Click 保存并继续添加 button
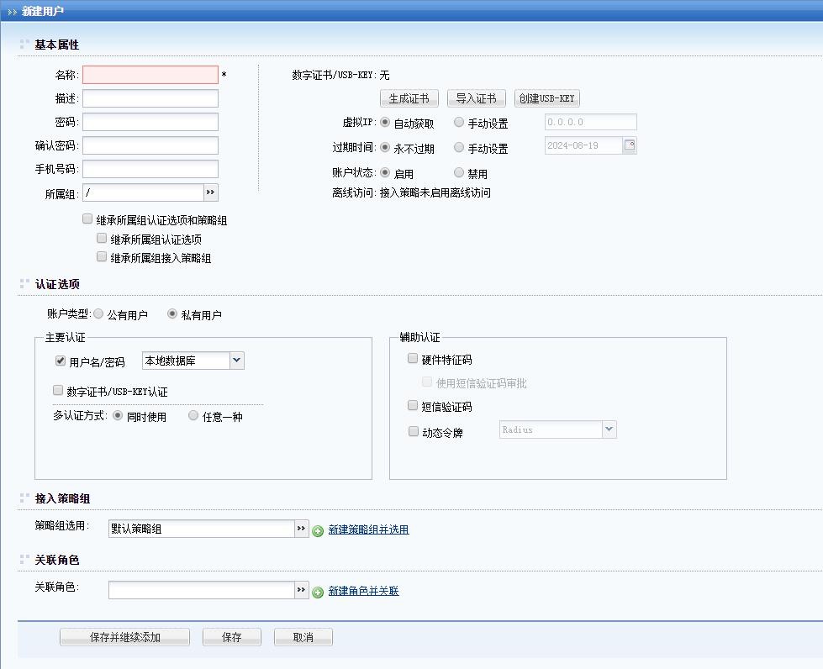823x669 pixels. [x=124, y=637]
